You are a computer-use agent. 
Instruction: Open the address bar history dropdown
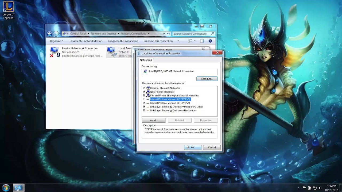coord(164,34)
